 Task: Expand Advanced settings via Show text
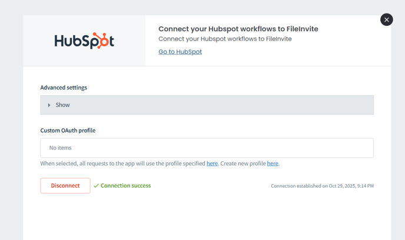coord(62,105)
